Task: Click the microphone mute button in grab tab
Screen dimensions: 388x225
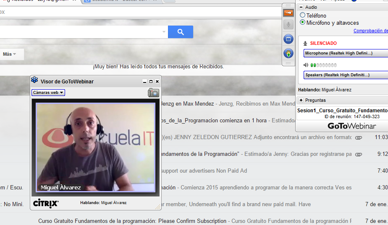Action: pyautogui.click(x=288, y=25)
